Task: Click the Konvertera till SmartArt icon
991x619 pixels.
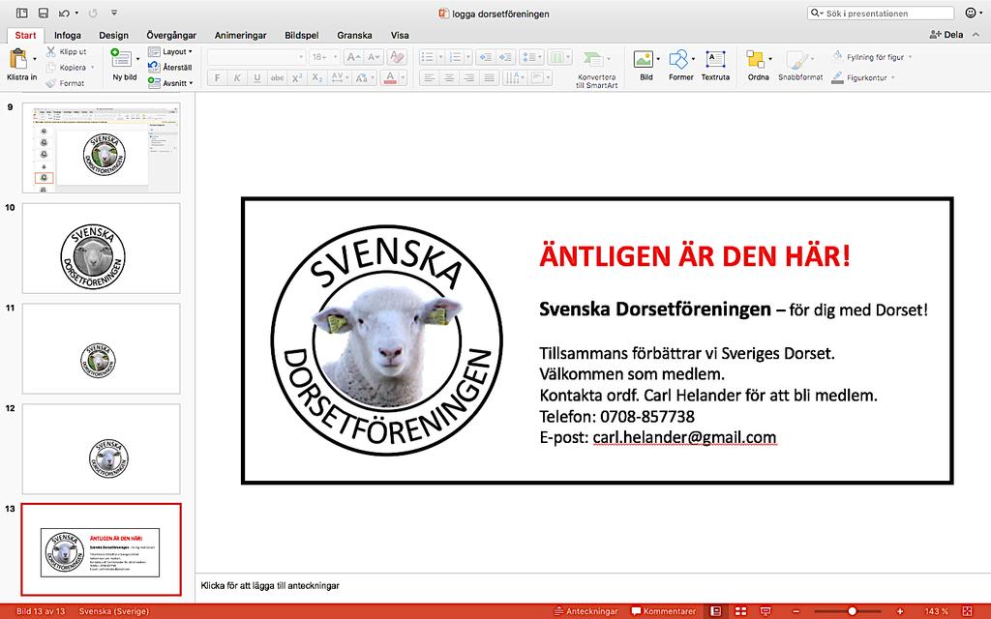Action: tap(593, 60)
